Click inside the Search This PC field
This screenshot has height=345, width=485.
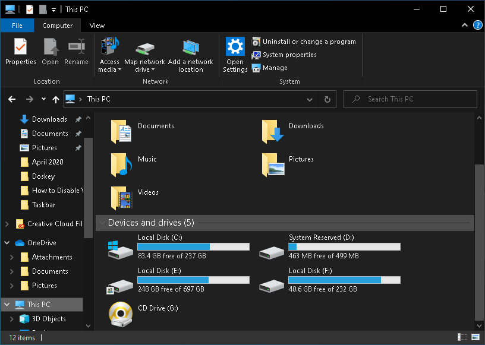pyautogui.click(x=410, y=99)
